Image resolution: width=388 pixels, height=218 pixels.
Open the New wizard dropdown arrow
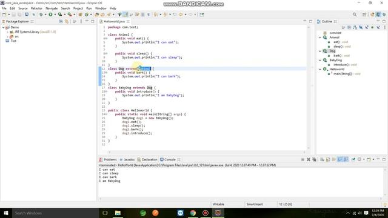(8, 15)
